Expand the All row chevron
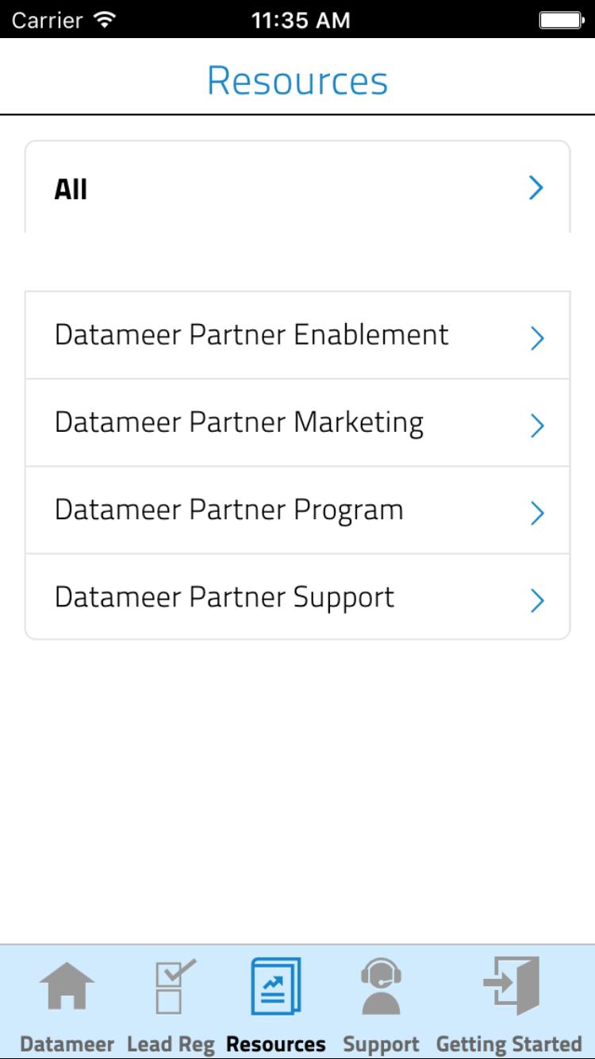The image size is (595, 1059). (x=536, y=188)
